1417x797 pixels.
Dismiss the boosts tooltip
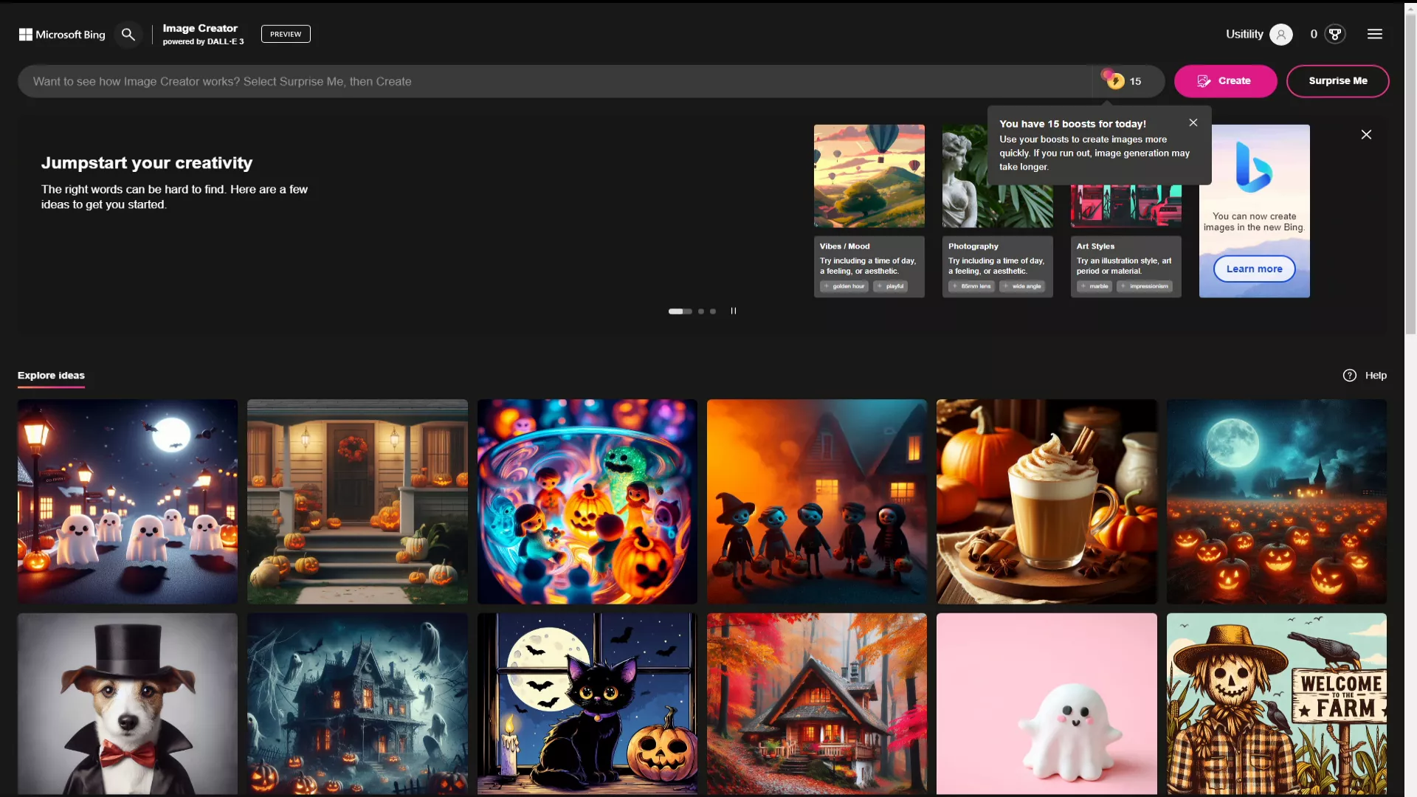pos(1193,123)
